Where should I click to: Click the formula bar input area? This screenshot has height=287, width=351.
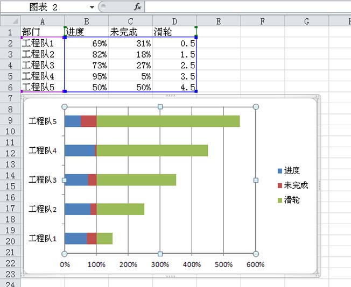coord(248,6)
